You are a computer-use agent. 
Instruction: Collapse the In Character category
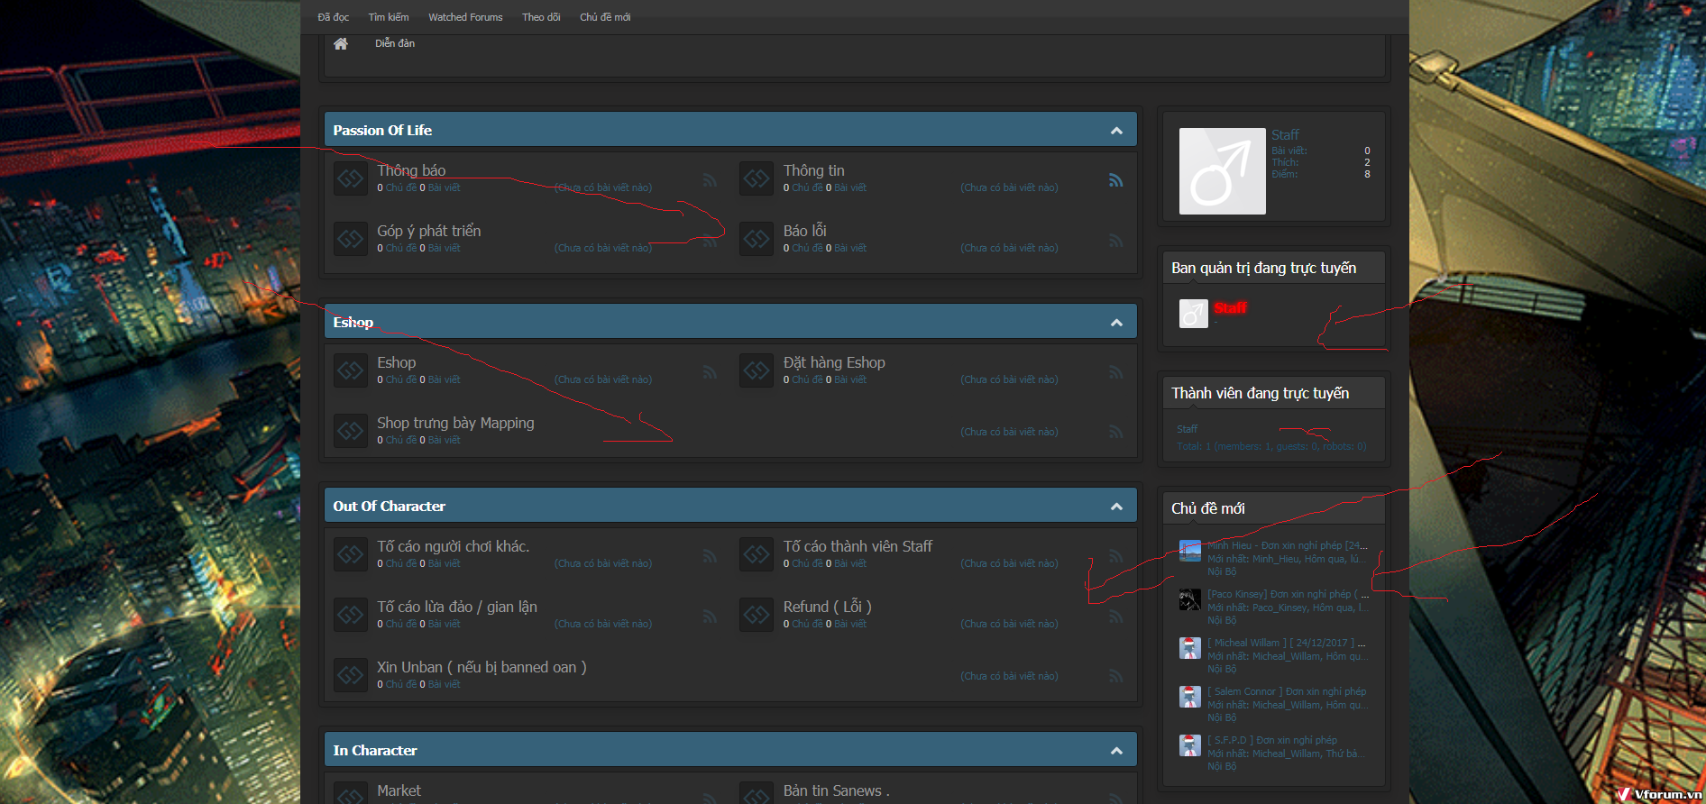1116,751
